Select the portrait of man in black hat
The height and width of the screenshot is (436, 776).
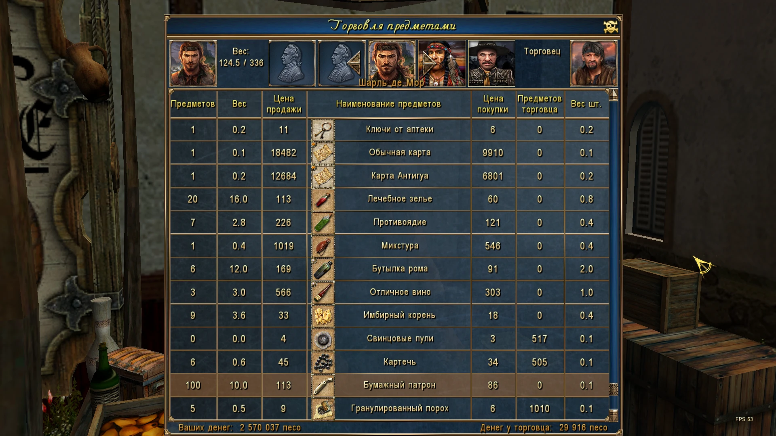[x=491, y=63]
